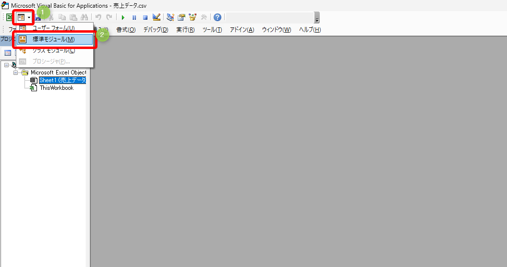Choose クラス モジュール(C) menu entry

pos(53,50)
